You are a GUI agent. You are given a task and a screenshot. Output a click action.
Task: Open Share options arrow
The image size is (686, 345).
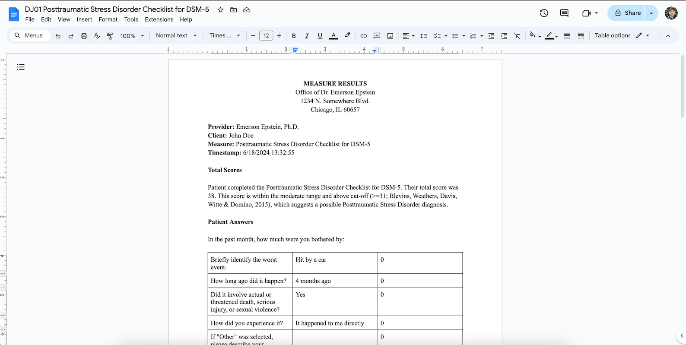(x=651, y=13)
